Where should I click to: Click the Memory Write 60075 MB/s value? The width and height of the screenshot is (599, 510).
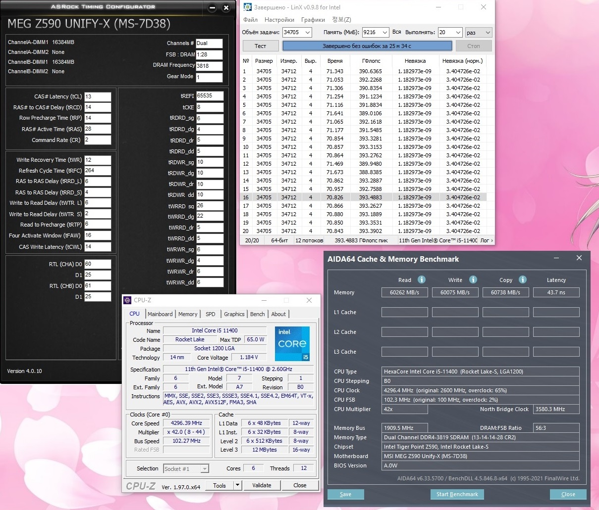(x=455, y=292)
